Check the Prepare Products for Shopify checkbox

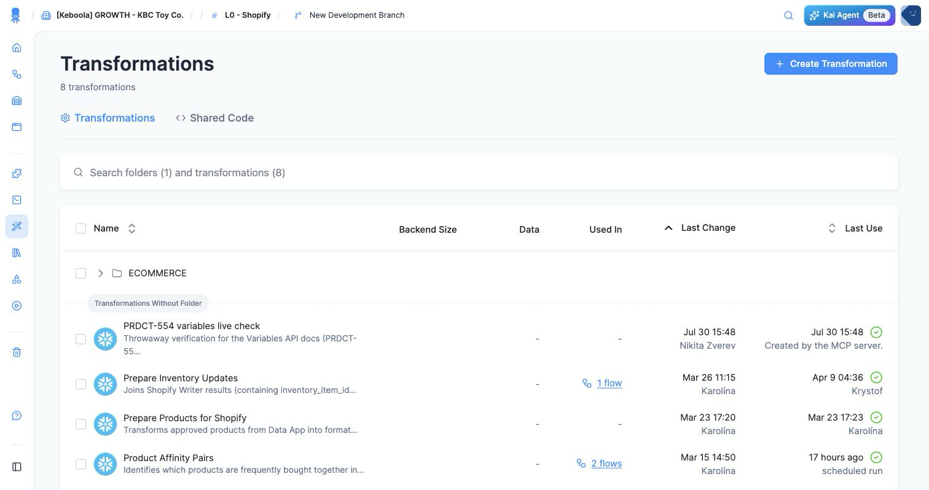tap(80, 424)
